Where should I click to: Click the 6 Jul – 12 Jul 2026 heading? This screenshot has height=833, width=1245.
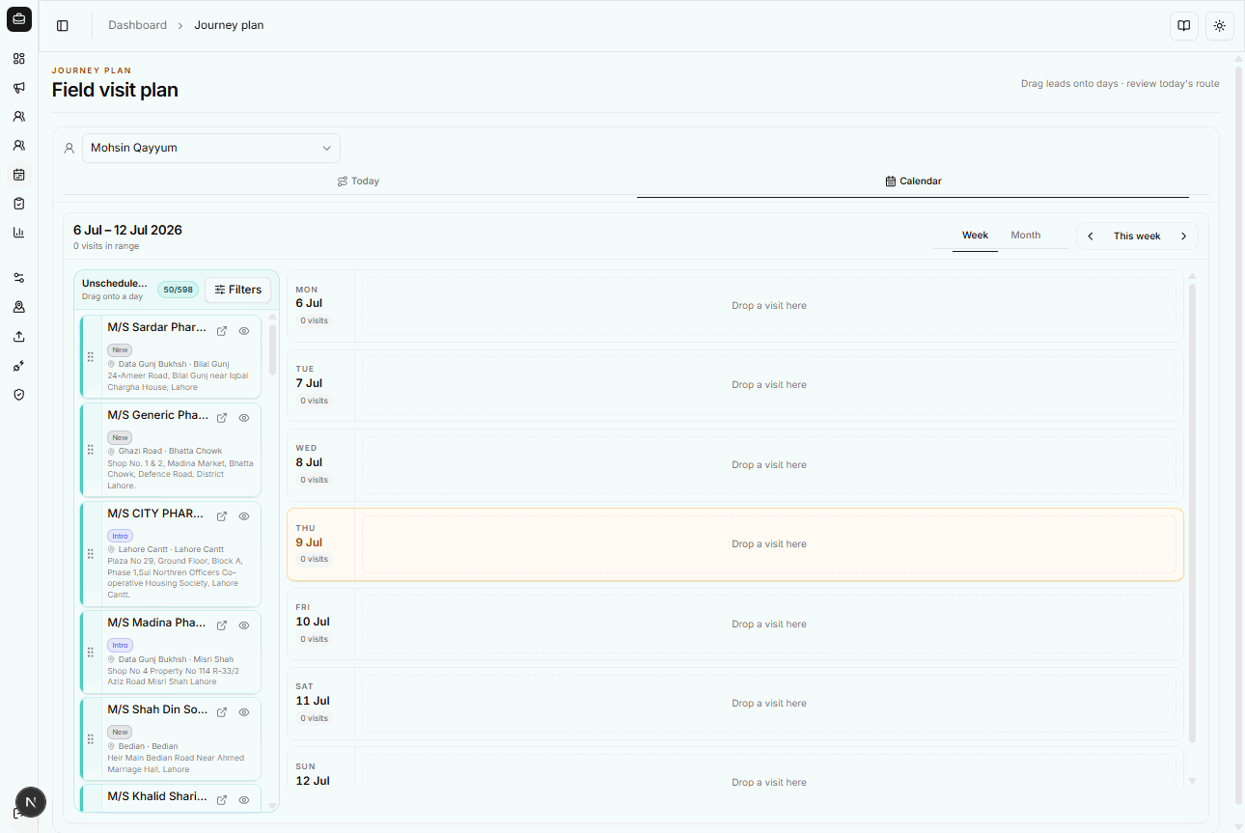(127, 230)
